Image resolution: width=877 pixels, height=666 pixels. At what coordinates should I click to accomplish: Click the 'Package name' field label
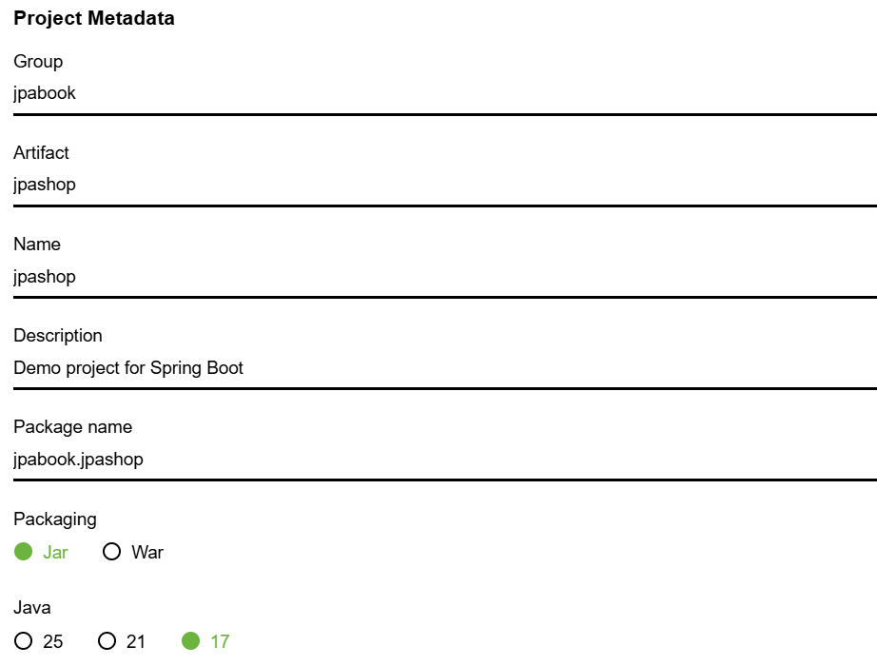[72, 427]
